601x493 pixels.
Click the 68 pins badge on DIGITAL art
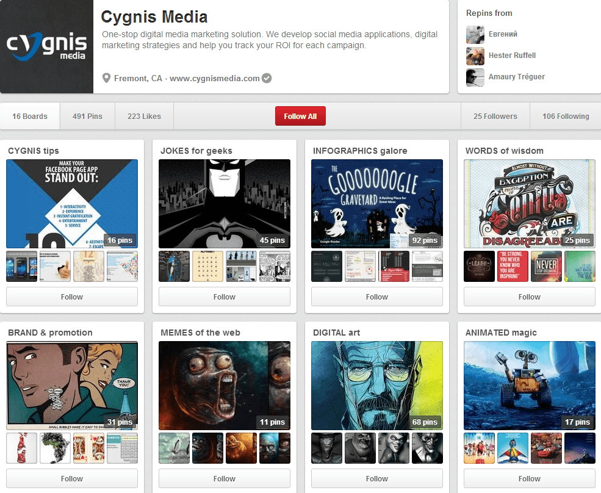pyautogui.click(x=425, y=422)
